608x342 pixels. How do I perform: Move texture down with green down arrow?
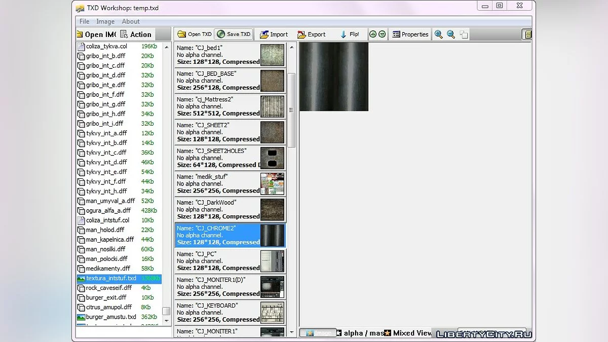tap(382, 34)
